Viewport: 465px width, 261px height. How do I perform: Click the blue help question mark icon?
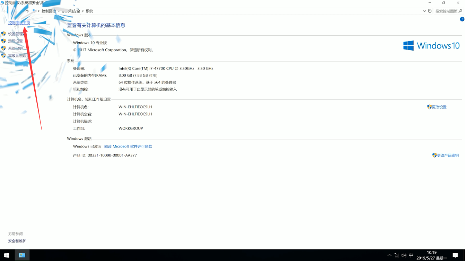[x=462, y=19]
